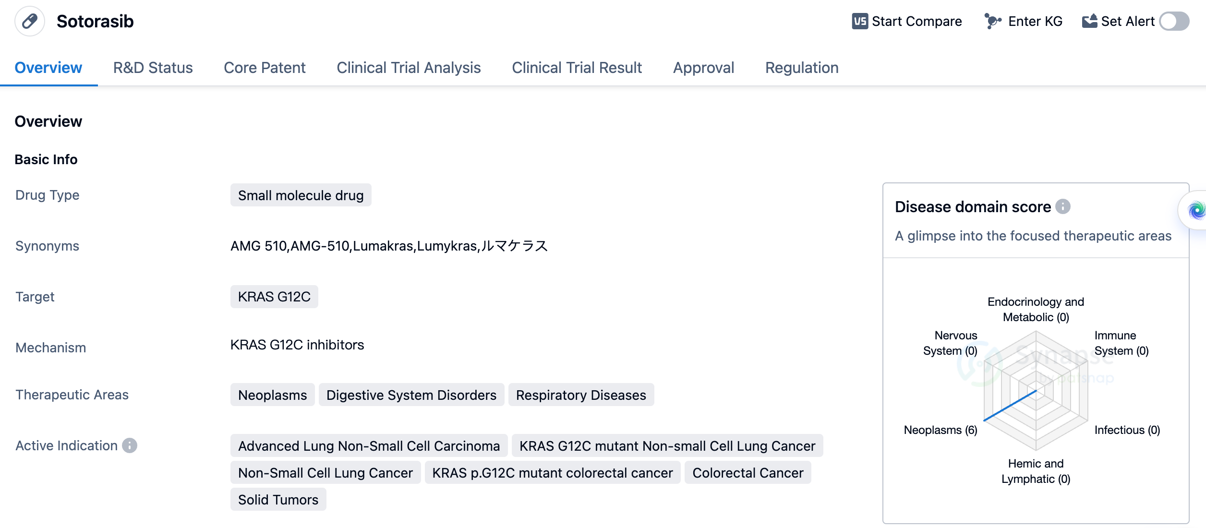Toggle the Set Alert switch

click(1174, 21)
